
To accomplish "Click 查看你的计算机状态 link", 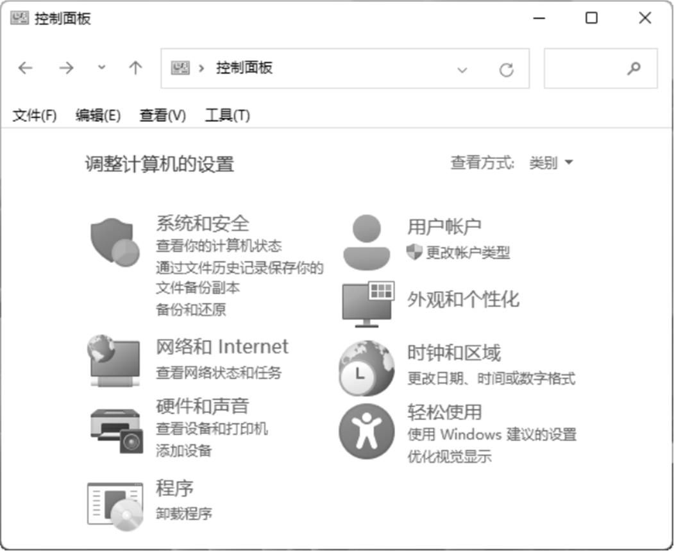I will pyautogui.click(x=219, y=246).
